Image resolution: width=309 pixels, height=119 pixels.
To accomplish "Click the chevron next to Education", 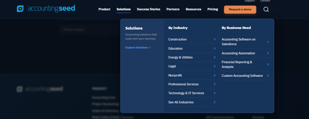I will pyautogui.click(x=215, y=48).
